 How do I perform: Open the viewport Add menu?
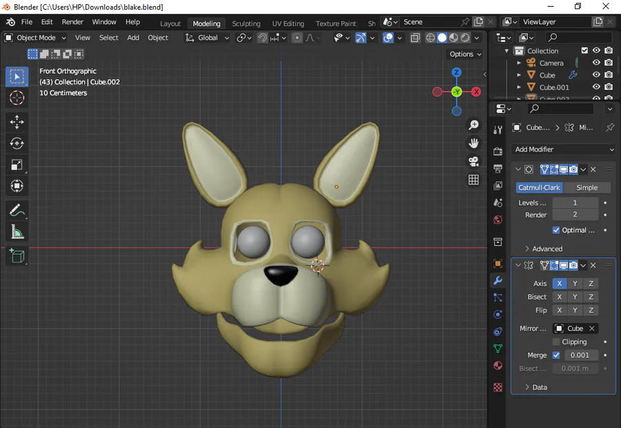click(x=133, y=38)
